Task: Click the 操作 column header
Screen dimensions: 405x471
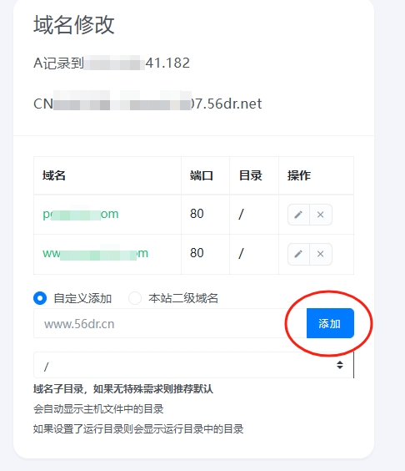Action: (x=299, y=175)
